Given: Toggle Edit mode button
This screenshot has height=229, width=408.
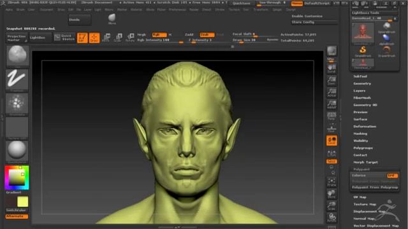Looking at the screenshot, I should (82, 38).
